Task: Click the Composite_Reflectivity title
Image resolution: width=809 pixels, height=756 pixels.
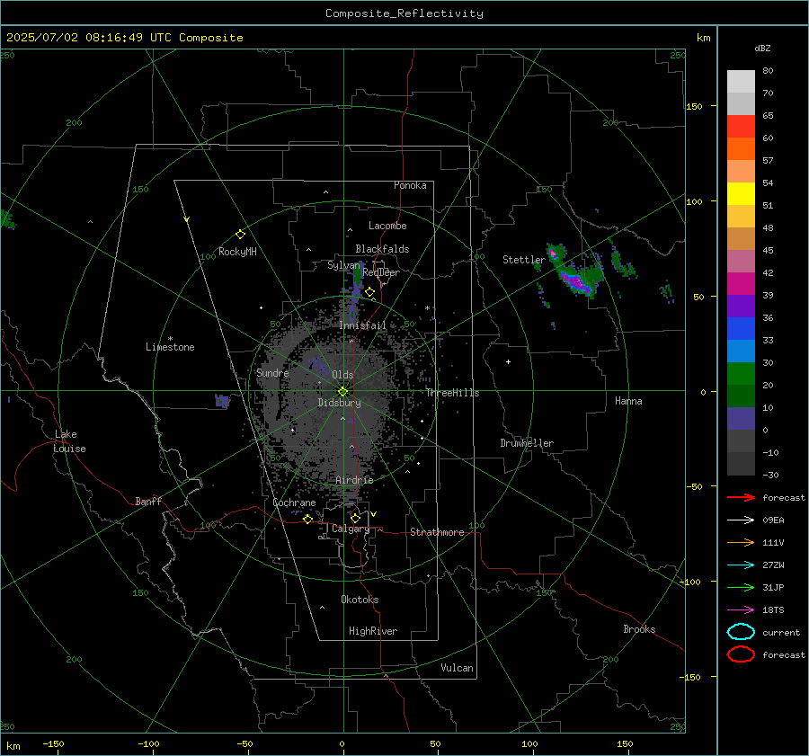Action: [x=404, y=13]
